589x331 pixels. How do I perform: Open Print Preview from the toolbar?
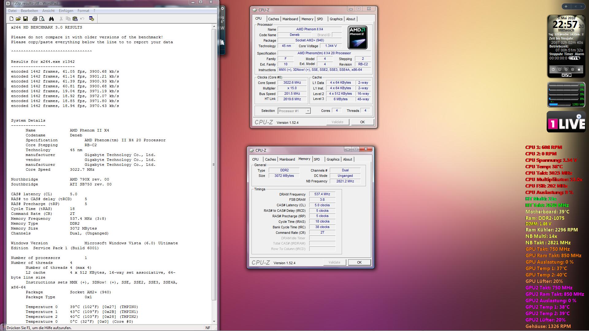point(42,19)
